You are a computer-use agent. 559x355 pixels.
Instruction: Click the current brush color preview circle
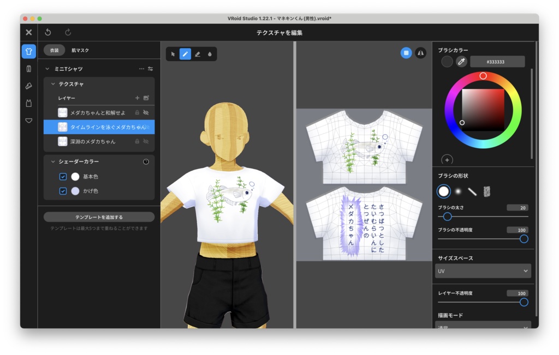click(447, 62)
